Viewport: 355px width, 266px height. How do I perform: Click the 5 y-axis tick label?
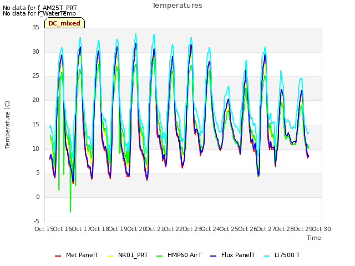[38, 173]
